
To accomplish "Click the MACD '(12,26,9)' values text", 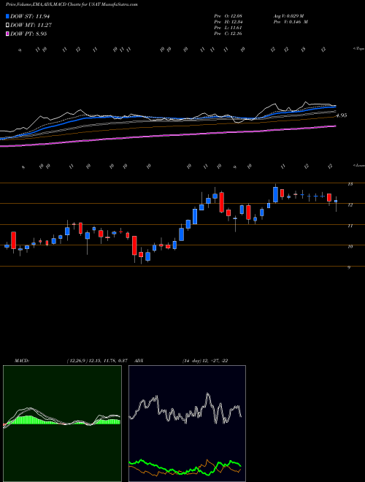I will [x=97, y=361].
